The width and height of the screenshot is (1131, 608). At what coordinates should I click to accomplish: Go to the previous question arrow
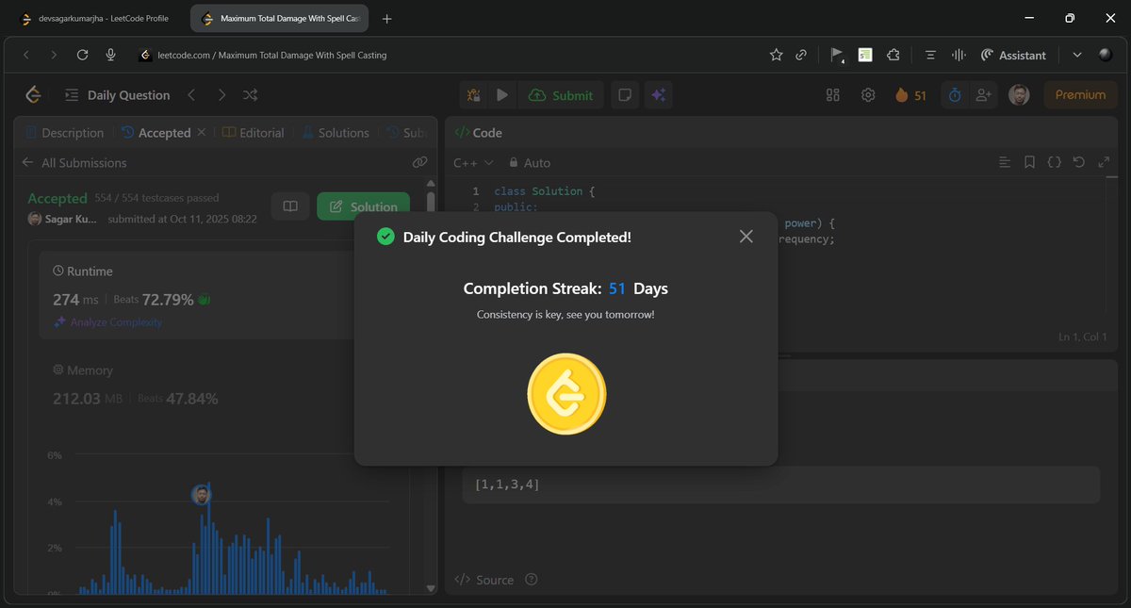[x=191, y=95]
